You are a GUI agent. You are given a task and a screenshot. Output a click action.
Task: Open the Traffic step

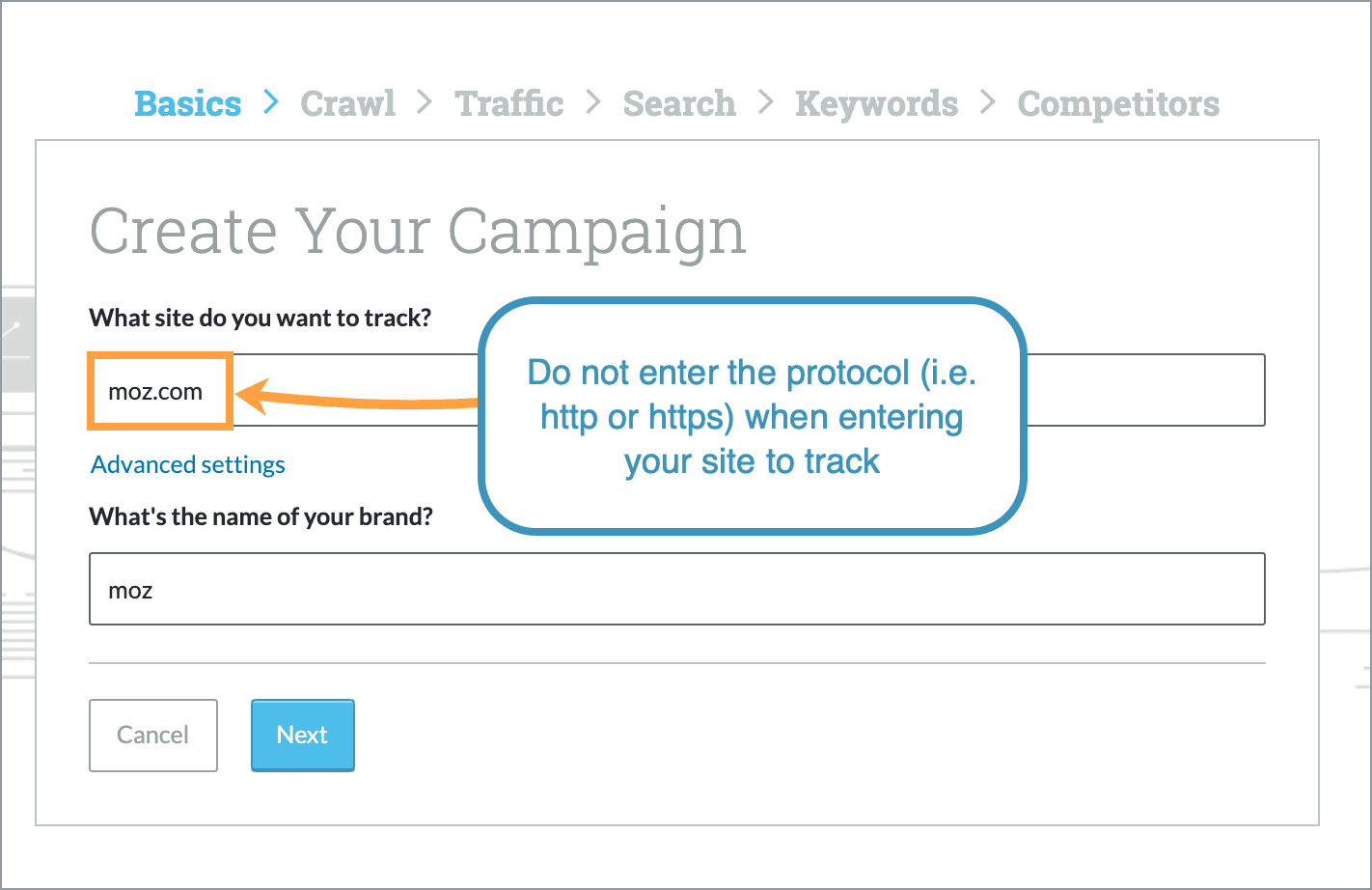(x=508, y=103)
